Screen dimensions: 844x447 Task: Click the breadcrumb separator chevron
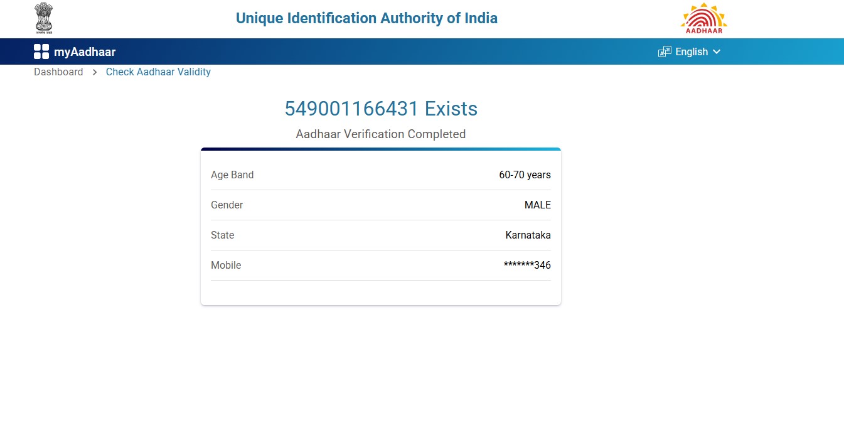(x=95, y=72)
